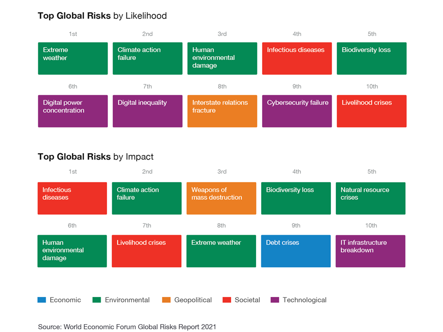Click the blue Debt crises tile

click(296, 251)
